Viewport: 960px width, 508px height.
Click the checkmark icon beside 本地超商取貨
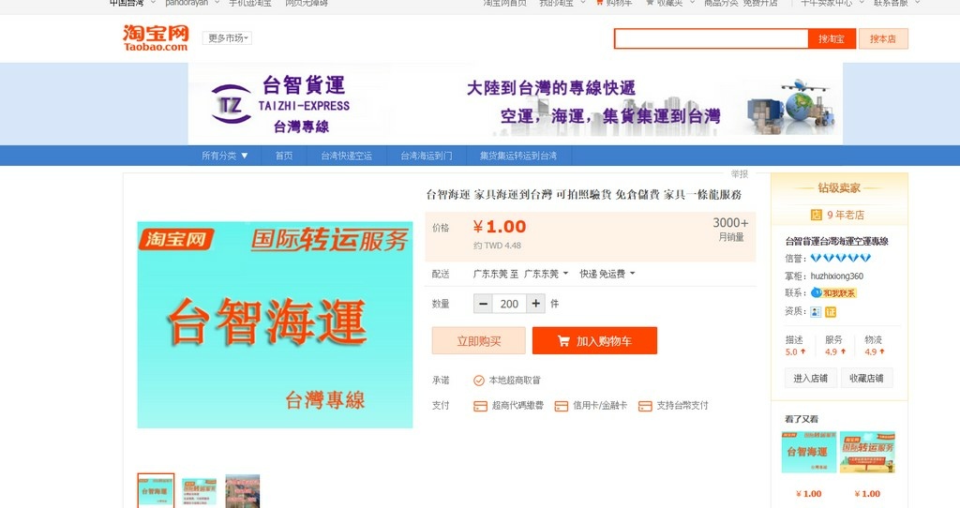click(479, 381)
